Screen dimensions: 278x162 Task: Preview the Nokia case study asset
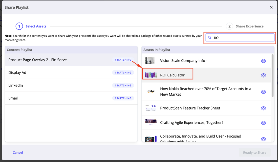(x=263, y=92)
